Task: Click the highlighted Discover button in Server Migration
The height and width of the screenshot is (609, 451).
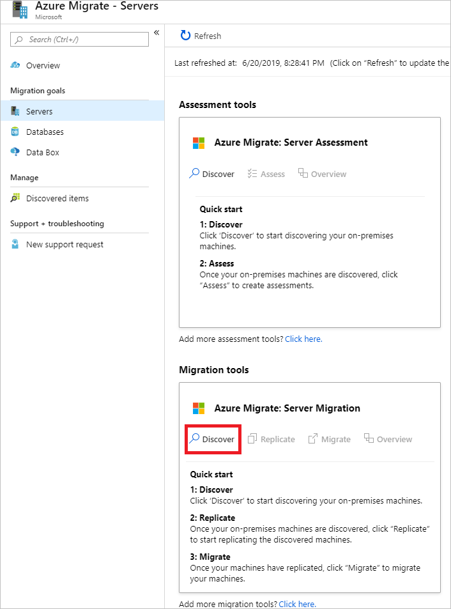Action: pos(213,438)
